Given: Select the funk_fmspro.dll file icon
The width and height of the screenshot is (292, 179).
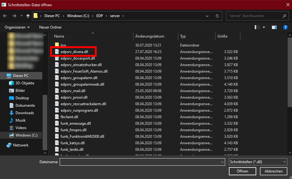Looking at the screenshot, I should [57, 130].
